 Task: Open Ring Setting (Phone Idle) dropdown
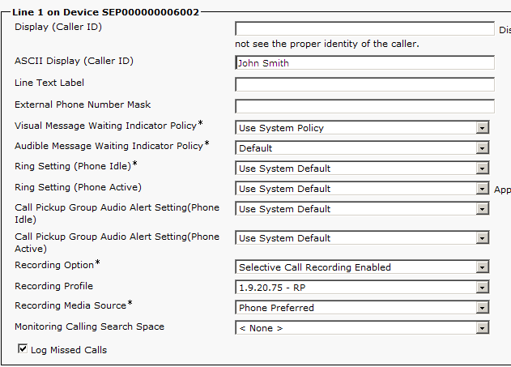[483, 169]
